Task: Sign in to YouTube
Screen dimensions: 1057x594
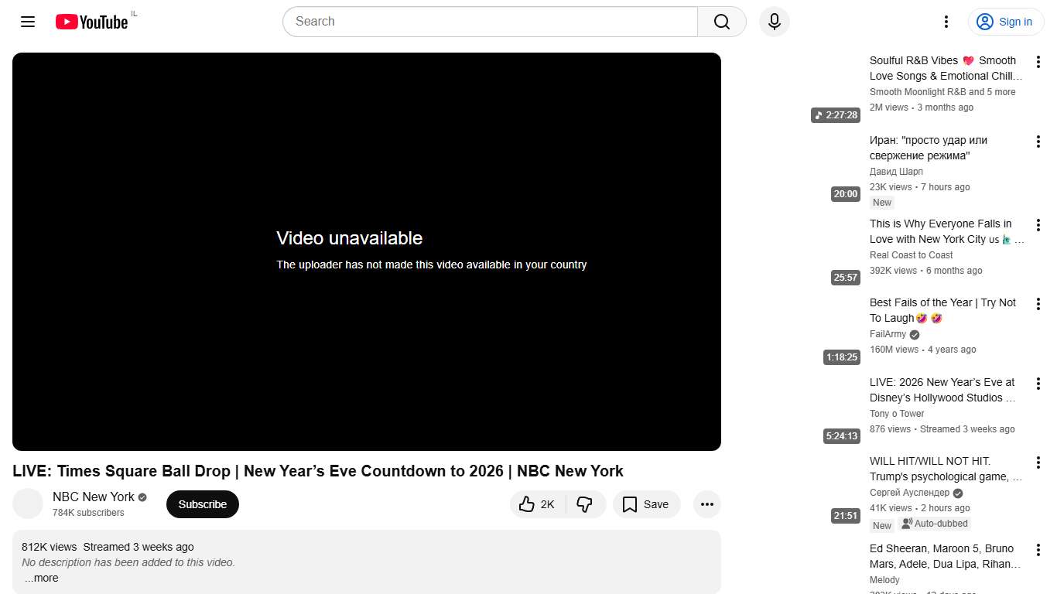Action: coord(1005,22)
